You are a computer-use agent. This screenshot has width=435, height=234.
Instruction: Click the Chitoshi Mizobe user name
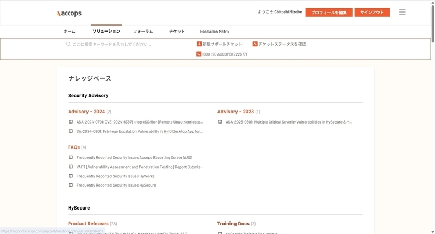pyautogui.click(x=288, y=12)
